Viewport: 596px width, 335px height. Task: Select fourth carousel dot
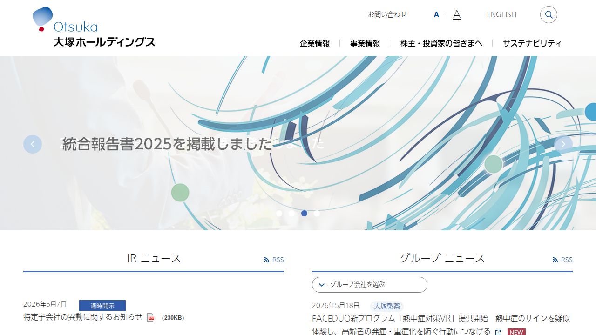[317, 214]
